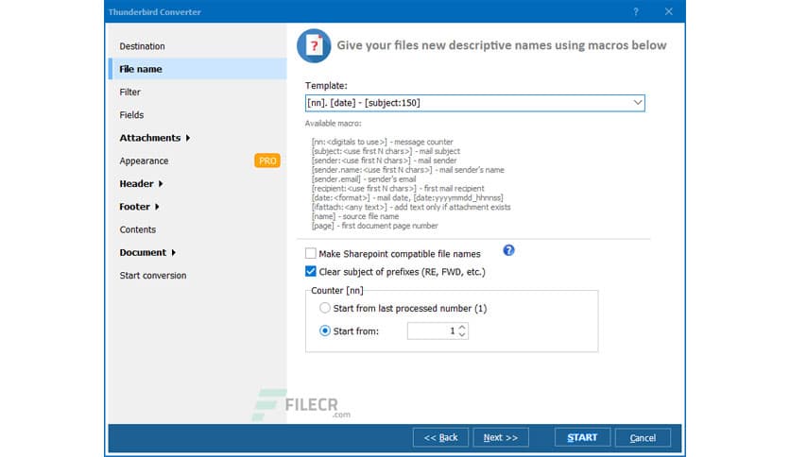This screenshot has height=457, width=790.
Task: Expand the Footer submenu arrow
Action: tap(157, 207)
